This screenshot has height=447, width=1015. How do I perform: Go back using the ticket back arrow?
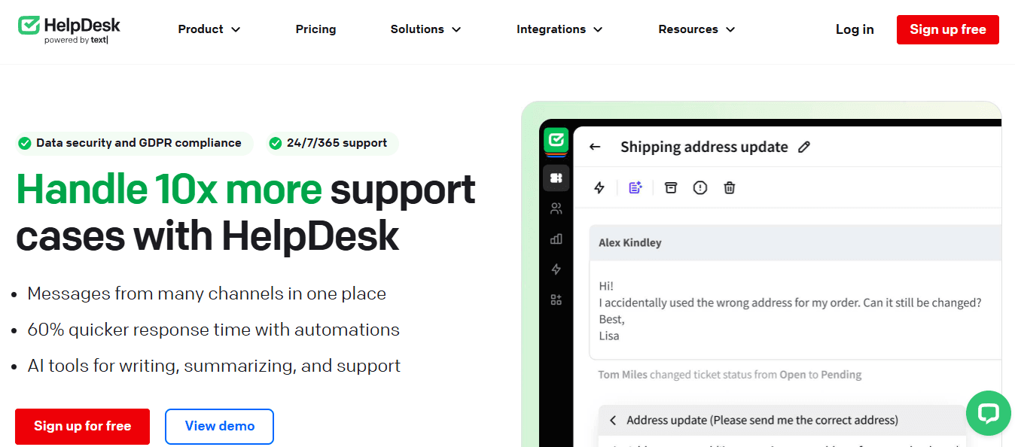595,146
